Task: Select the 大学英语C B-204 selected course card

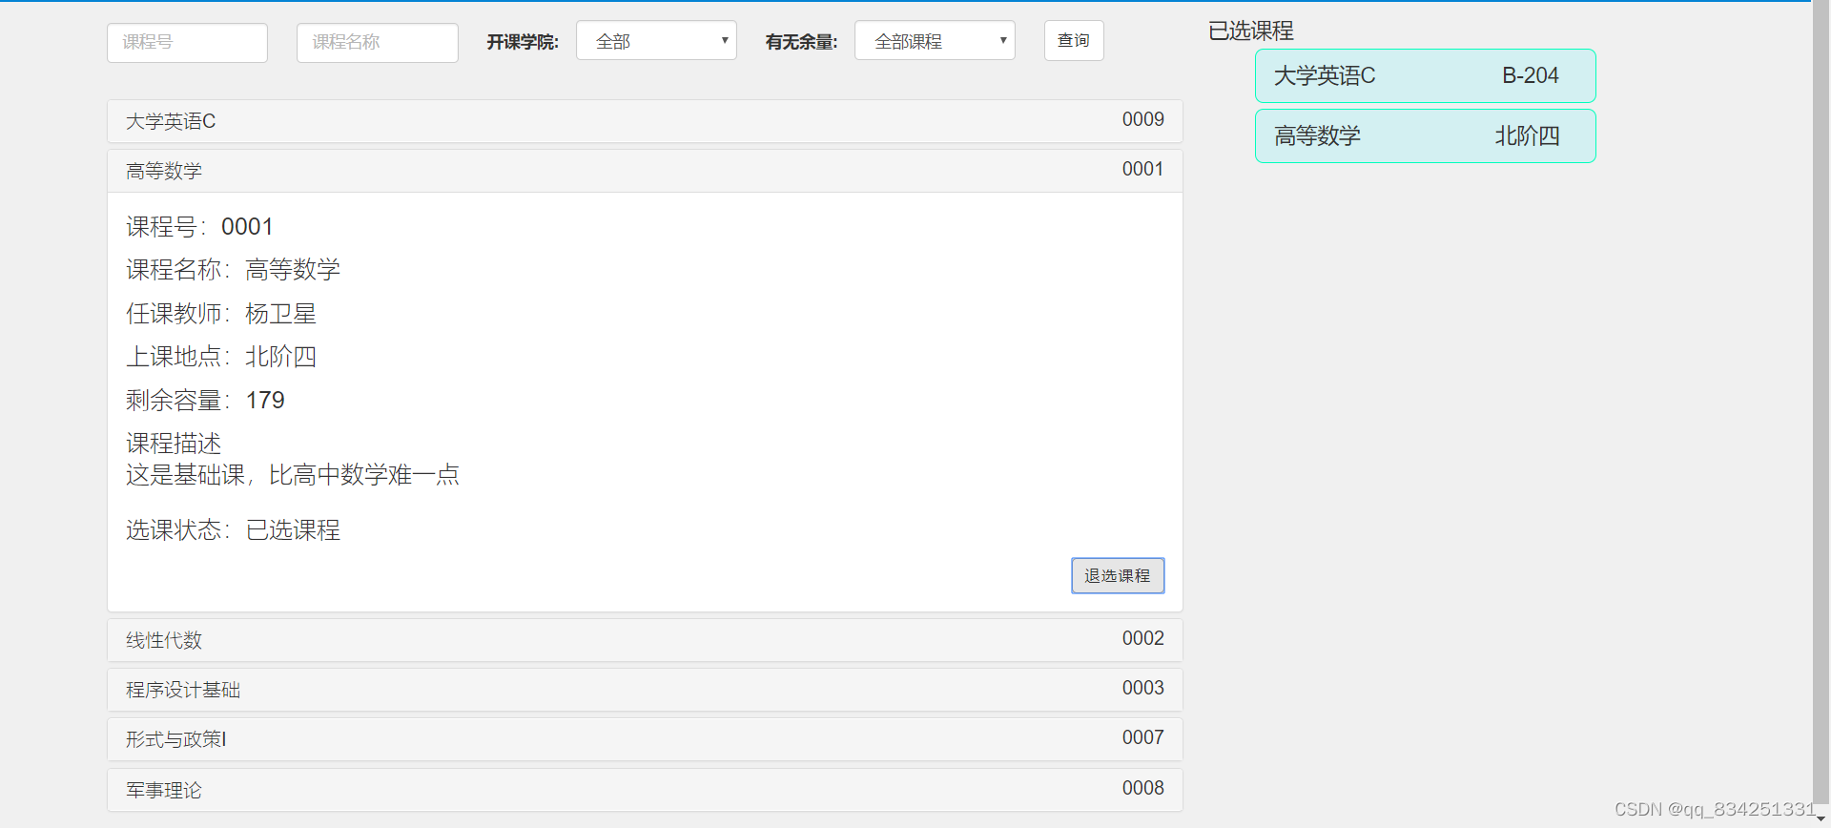Action: coord(1426,76)
